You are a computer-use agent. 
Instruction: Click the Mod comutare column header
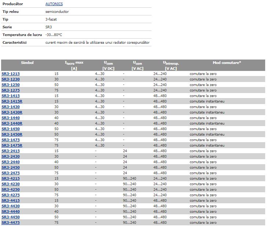pyautogui.click(x=227, y=63)
